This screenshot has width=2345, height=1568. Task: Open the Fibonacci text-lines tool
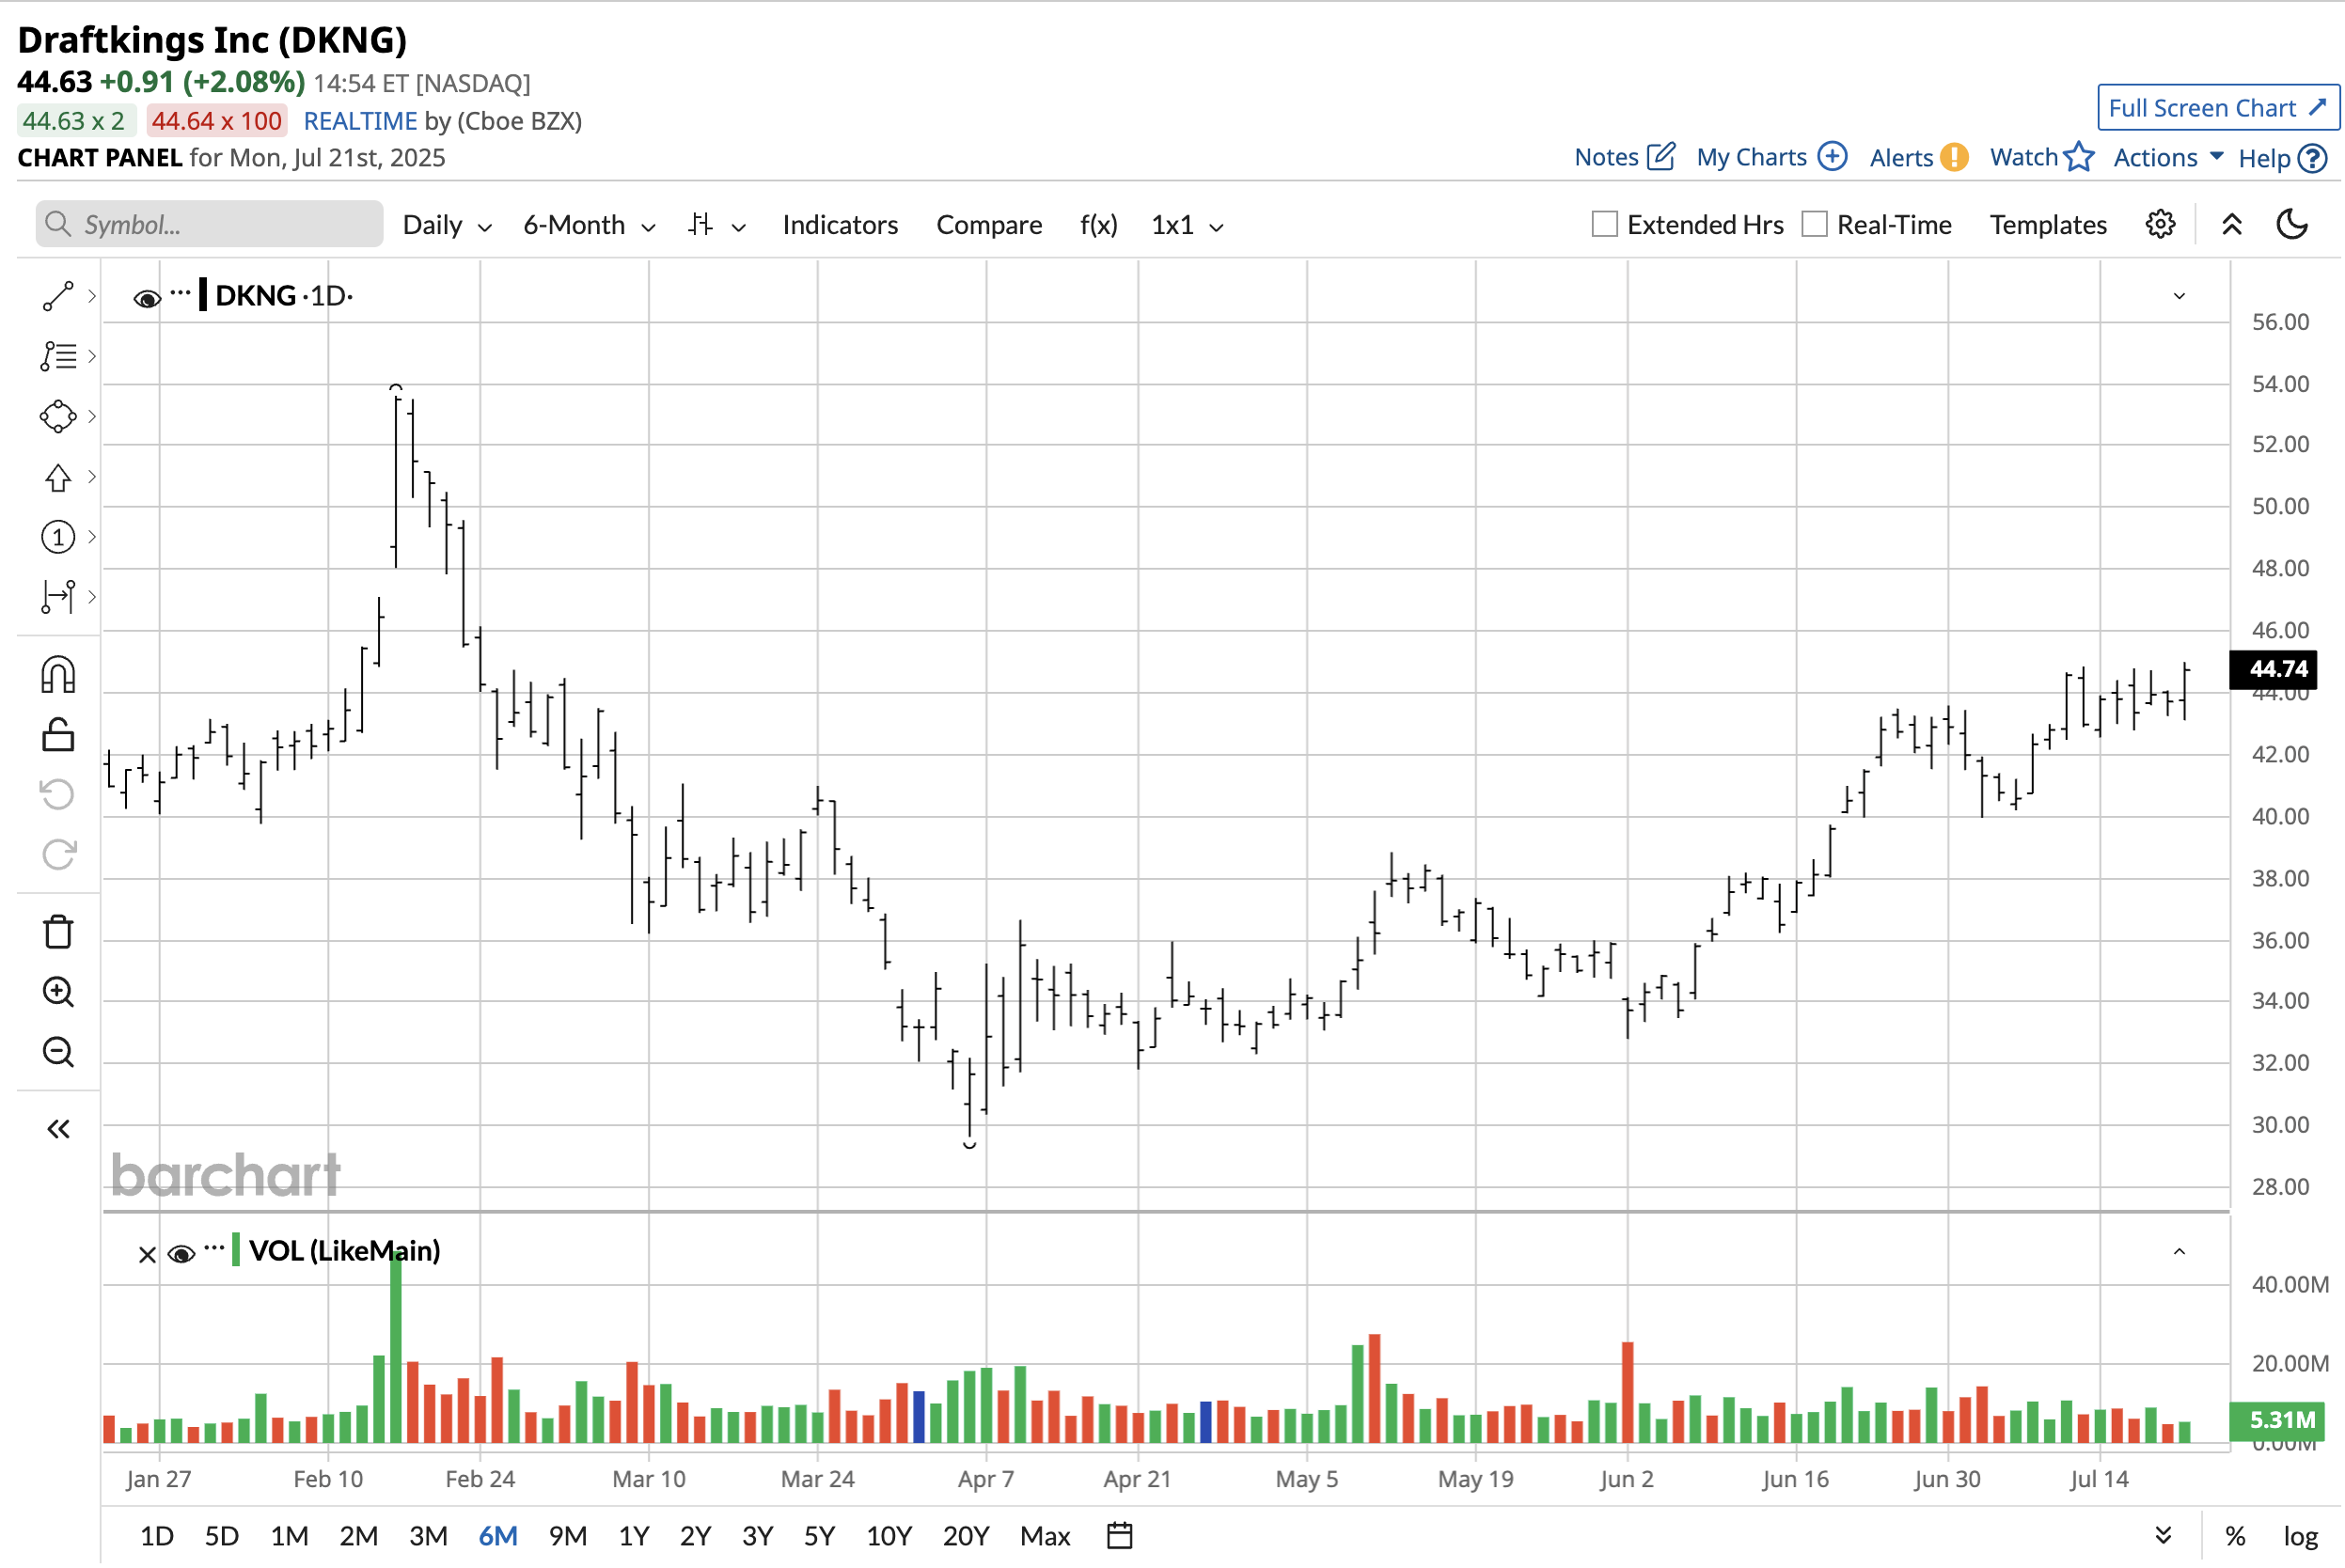point(58,356)
